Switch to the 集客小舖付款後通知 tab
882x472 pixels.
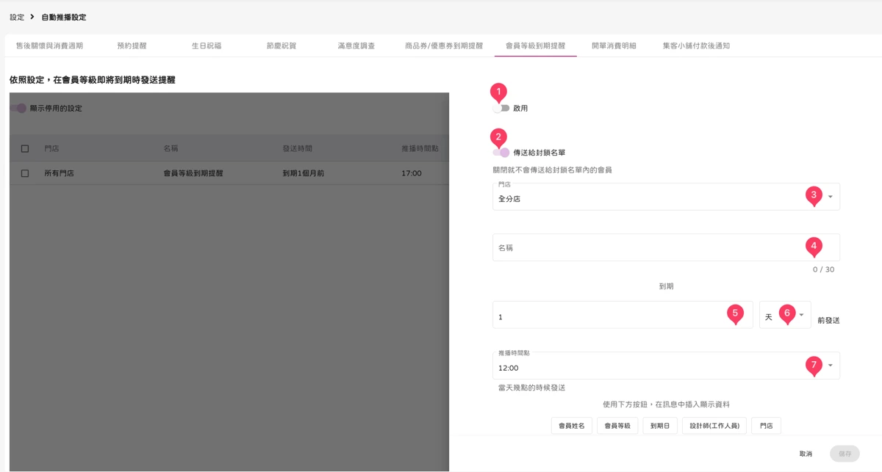pos(696,46)
